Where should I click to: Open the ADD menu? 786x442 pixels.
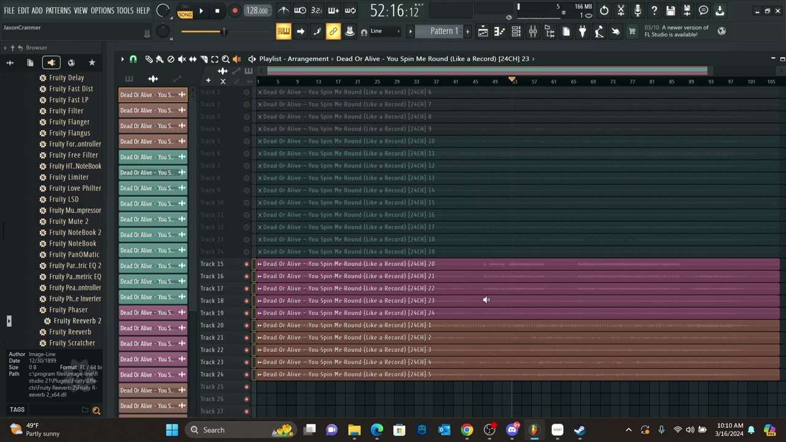point(37,10)
